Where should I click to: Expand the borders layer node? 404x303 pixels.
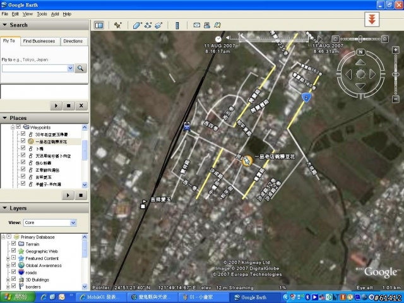[8, 287]
